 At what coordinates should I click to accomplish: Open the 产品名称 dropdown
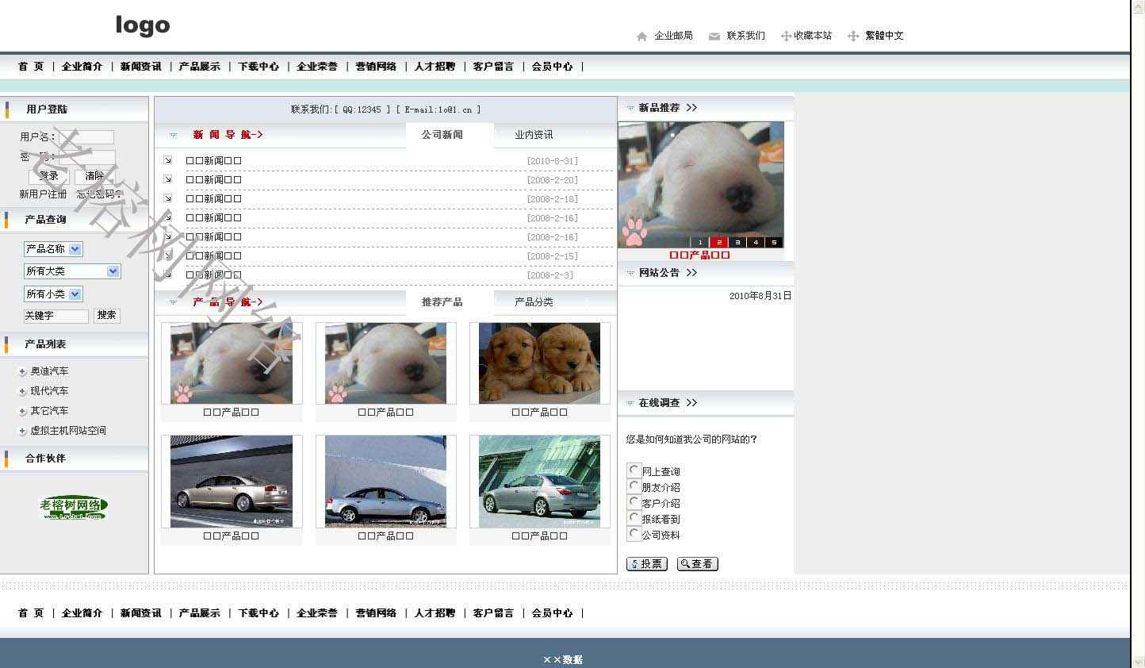[x=75, y=249]
